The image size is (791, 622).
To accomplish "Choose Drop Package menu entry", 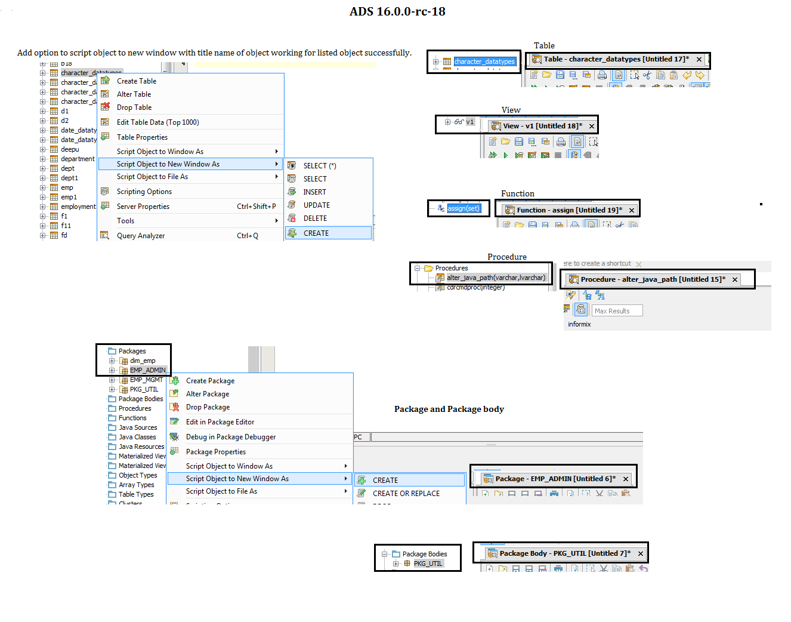I will pos(260,407).
